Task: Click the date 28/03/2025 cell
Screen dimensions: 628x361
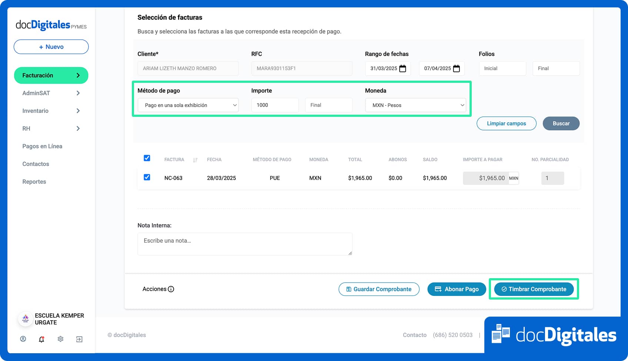Action: [x=221, y=178]
